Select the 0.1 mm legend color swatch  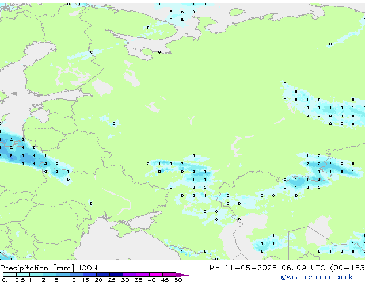click(10, 275)
